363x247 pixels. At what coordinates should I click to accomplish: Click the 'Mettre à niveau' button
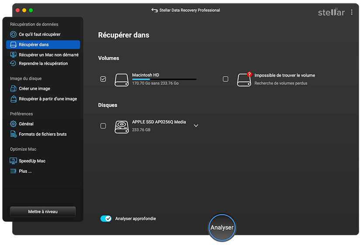pyautogui.click(x=43, y=212)
